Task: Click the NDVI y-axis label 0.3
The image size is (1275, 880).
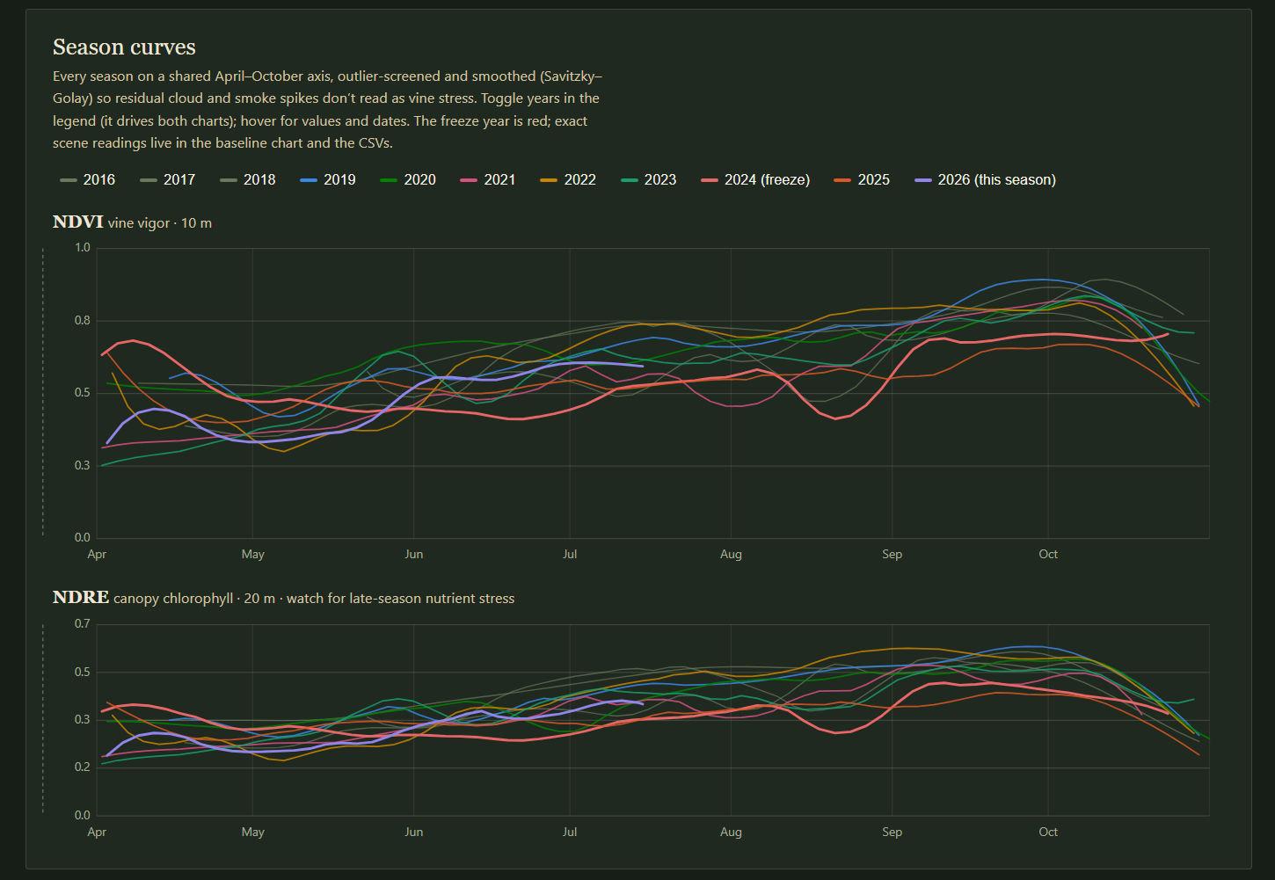Action: pyautogui.click(x=83, y=466)
